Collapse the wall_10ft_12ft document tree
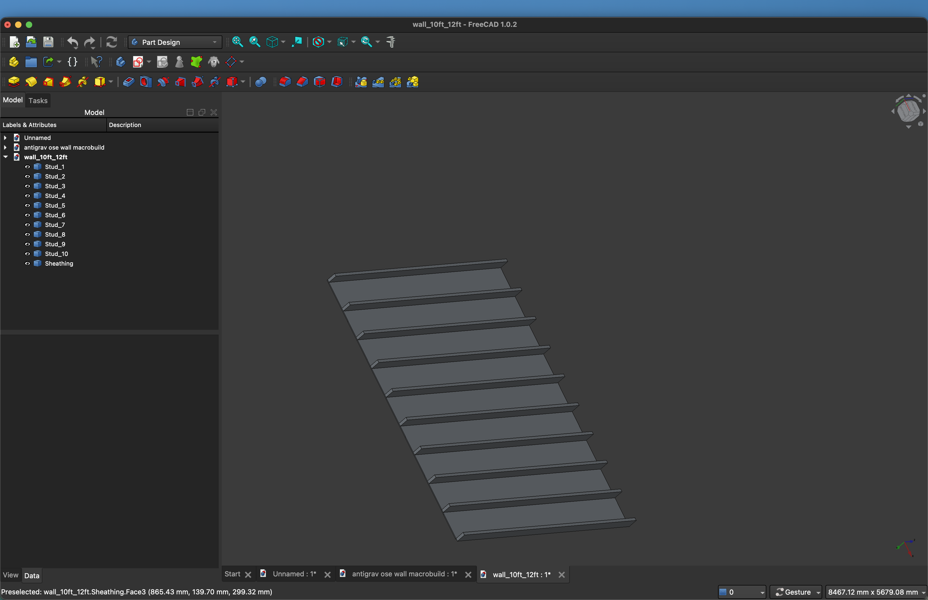Viewport: 928px width, 600px height. [x=5, y=157]
